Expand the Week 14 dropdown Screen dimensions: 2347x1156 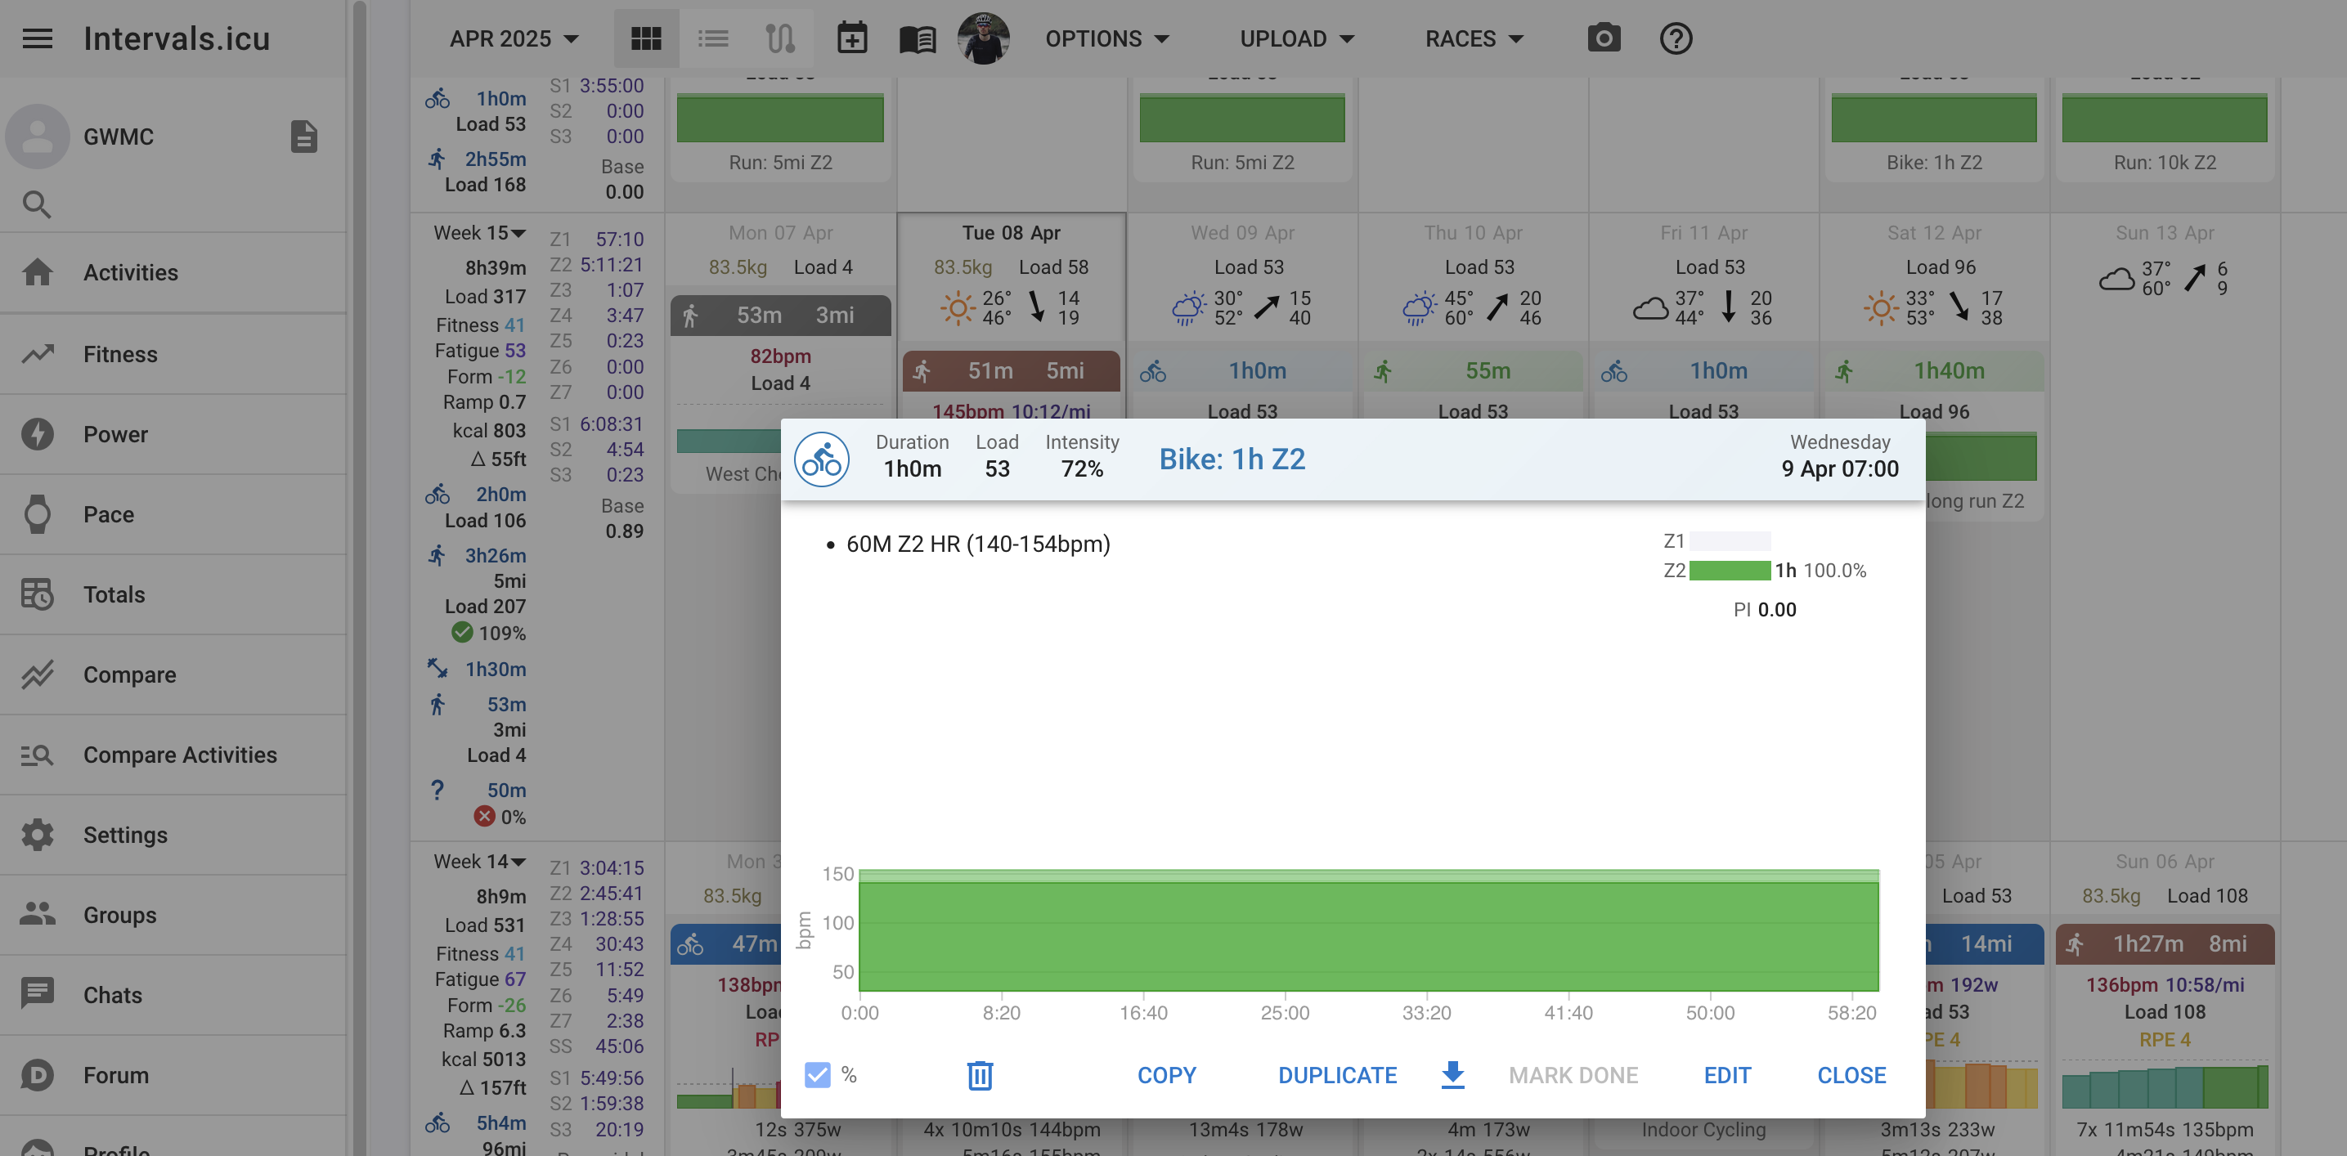coord(479,862)
